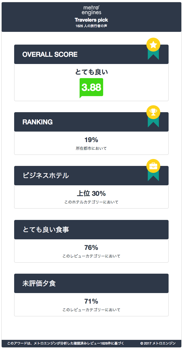This screenshot has width=183, height=349.
Task: Click the star ribbon badge icon
Action: [x=153, y=48]
